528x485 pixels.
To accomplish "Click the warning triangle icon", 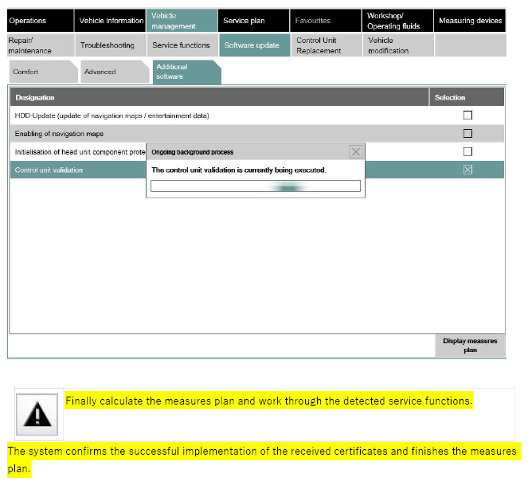I will [x=39, y=415].
